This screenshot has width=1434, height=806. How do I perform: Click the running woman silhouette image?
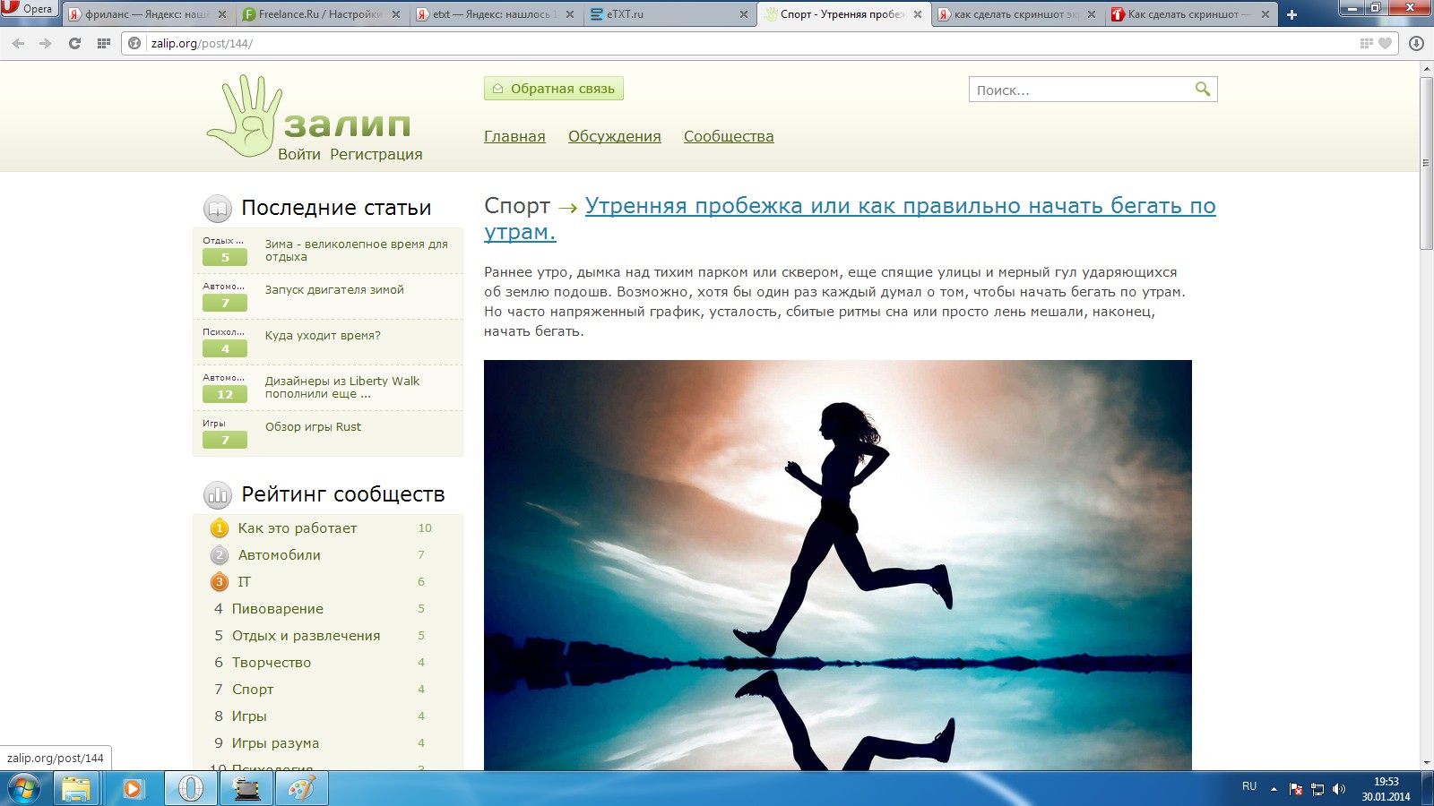(838, 565)
